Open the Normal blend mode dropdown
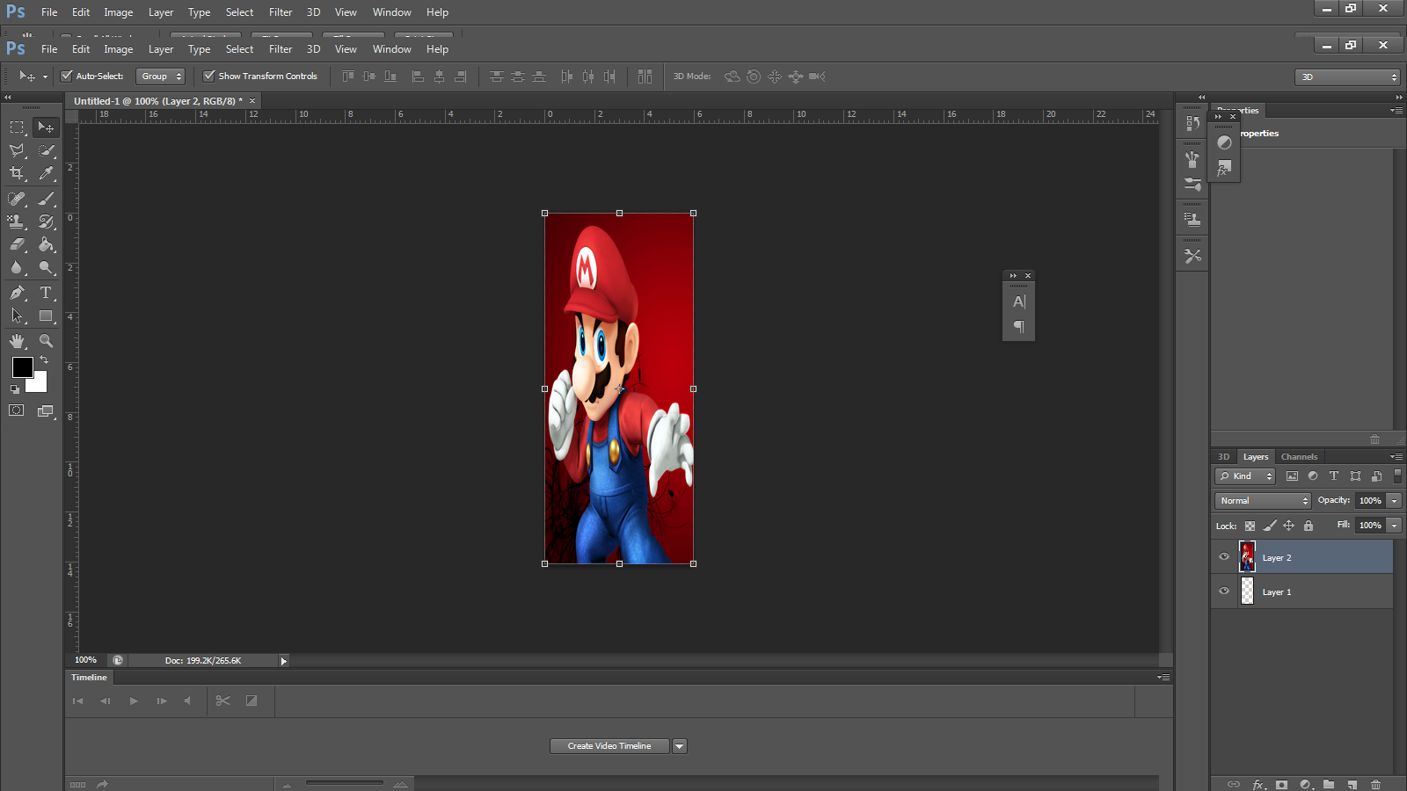 tap(1263, 501)
